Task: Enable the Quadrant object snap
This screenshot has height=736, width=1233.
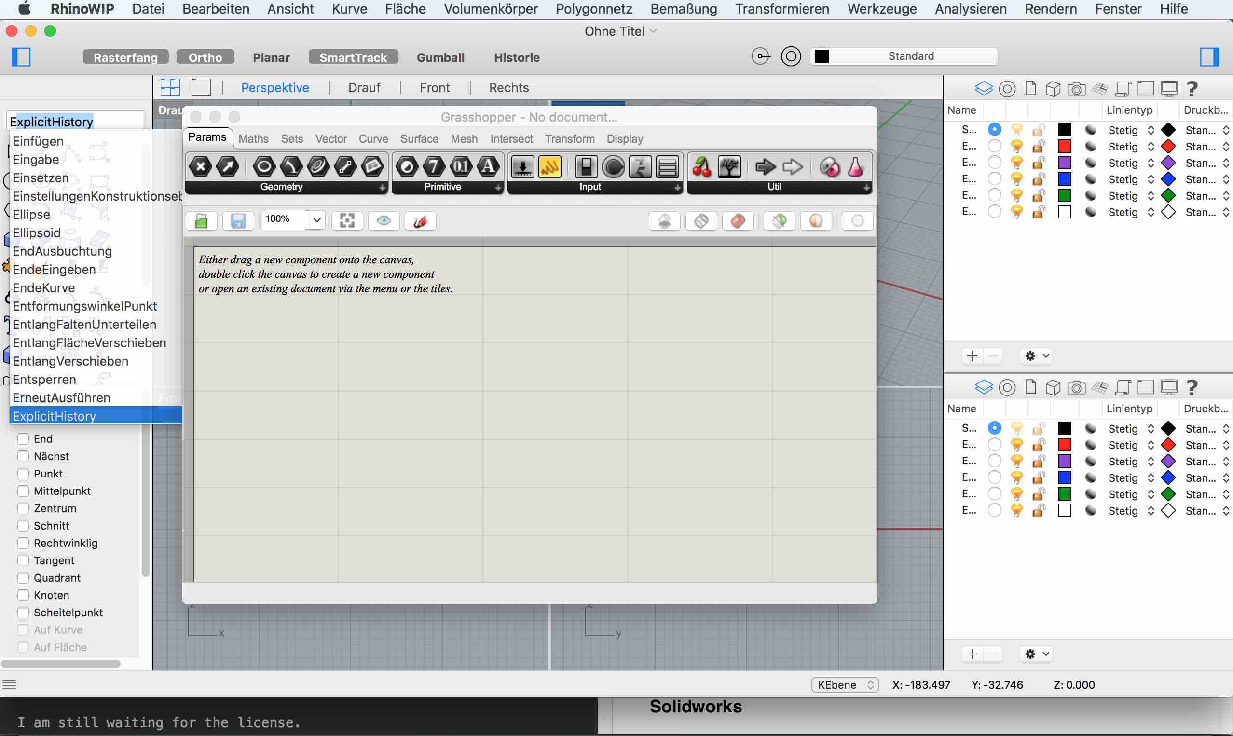Action: (23, 578)
